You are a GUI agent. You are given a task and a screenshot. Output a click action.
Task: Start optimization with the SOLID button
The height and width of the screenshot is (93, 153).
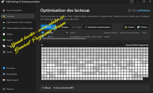[x=47, y=27]
